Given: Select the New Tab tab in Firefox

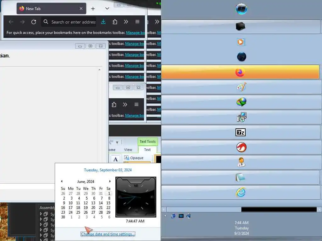Looking at the screenshot, I should [x=51, y=8].
